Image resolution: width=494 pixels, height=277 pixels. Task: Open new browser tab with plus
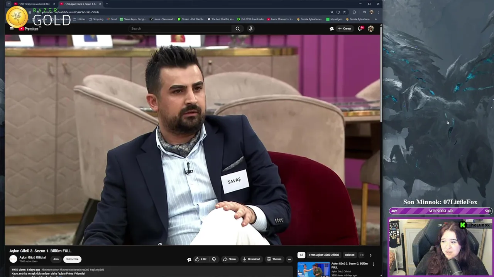[x=107, y=4]
